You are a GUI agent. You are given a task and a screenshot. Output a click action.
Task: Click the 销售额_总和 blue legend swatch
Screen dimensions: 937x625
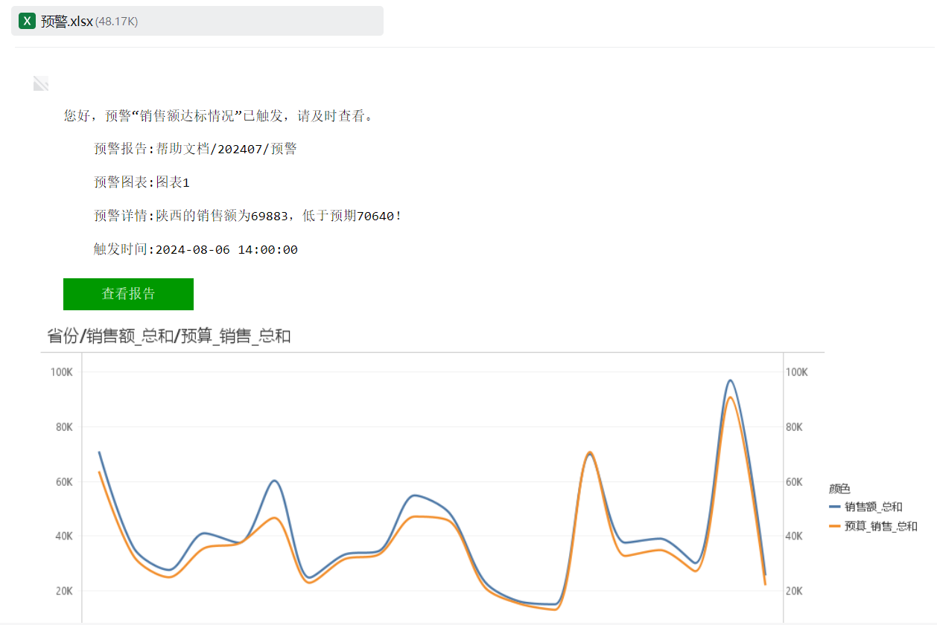[x=835, y=507]
